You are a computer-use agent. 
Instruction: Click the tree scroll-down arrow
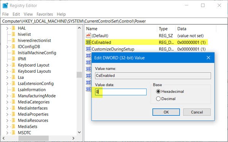coord(79,132)
